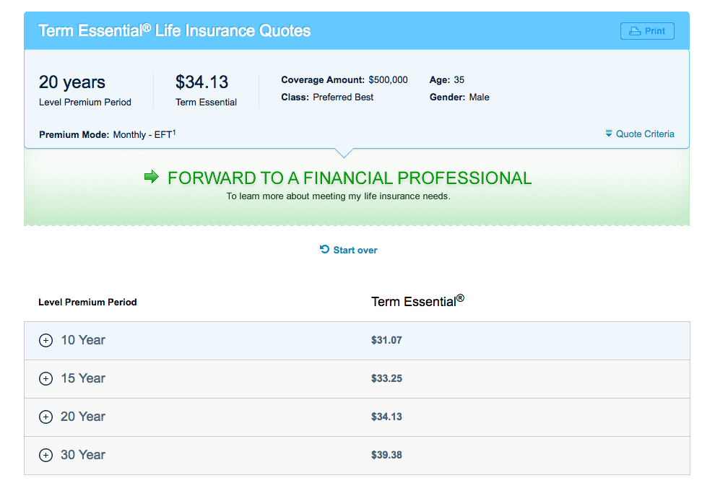Image resolution: width=702 pixels, height=483 pixels.
Task: Click the Term Essential Life Insurance Quotes title
Action: [174, 31]
